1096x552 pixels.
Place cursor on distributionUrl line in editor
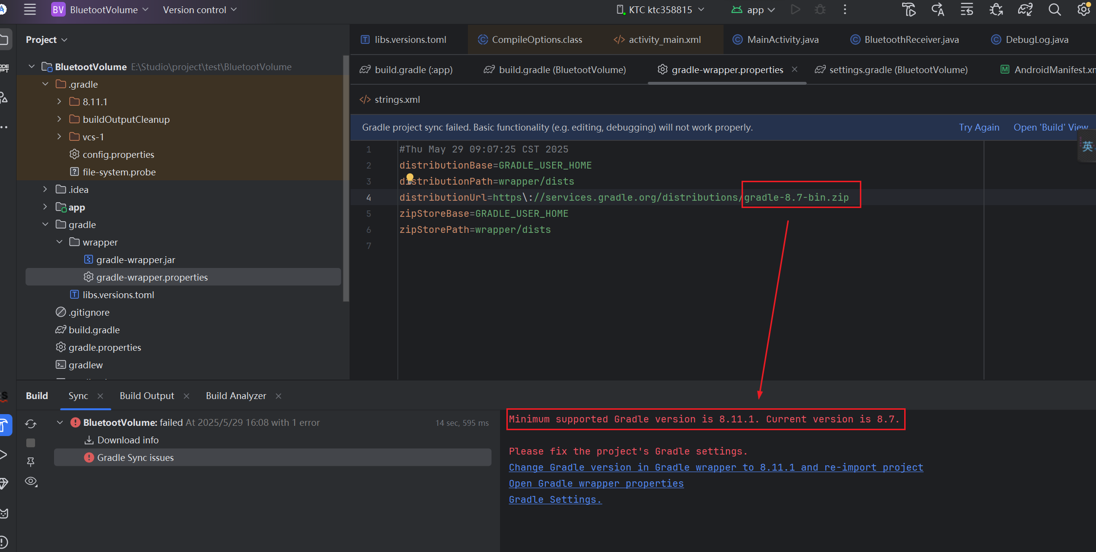point(624,197)
